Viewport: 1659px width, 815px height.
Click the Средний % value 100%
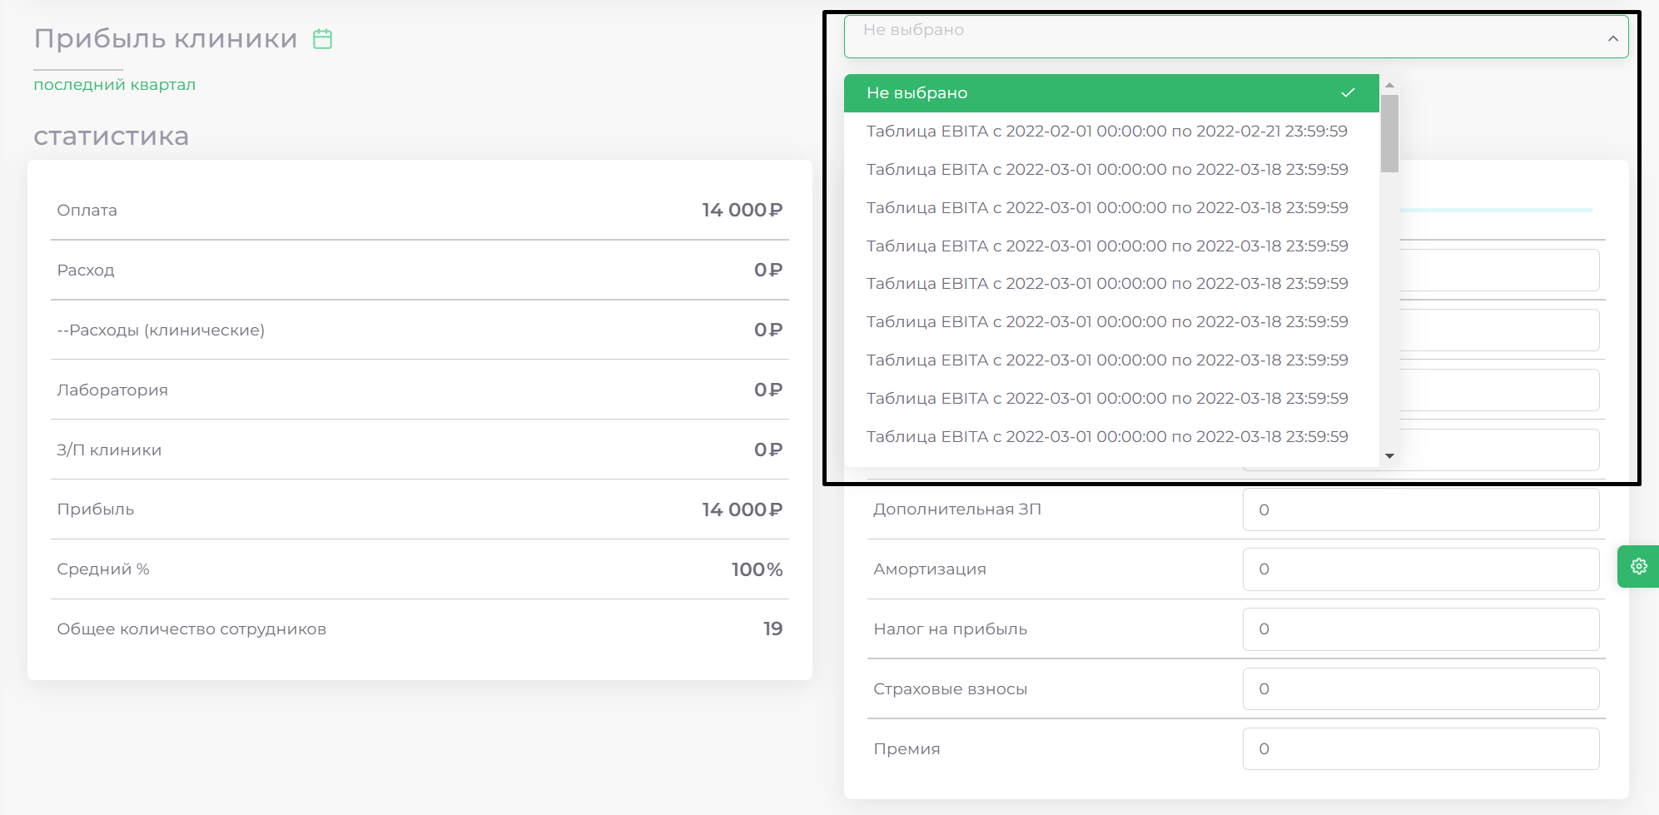[x=757, y=569]
